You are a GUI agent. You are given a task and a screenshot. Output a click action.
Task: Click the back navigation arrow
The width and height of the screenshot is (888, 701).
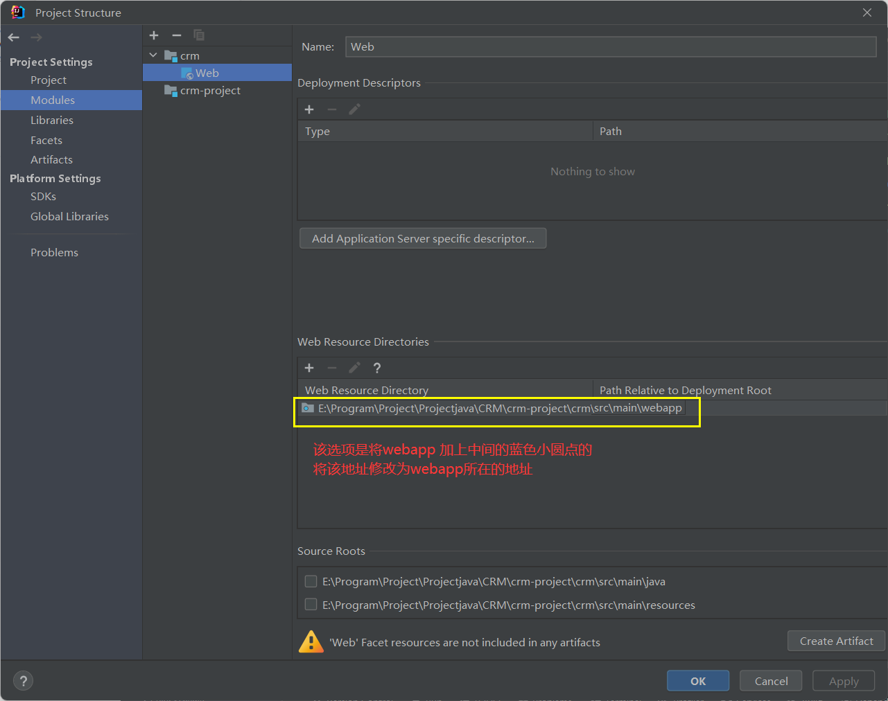(x=14, y=37)
